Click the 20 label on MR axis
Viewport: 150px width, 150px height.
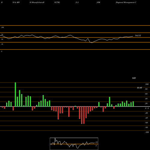click(x=146, y=103)
